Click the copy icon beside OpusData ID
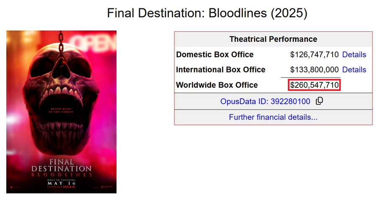Viewport: 377px width, 199px height. pos(319,101)
